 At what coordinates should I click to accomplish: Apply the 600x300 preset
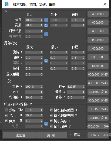[98, 22]
